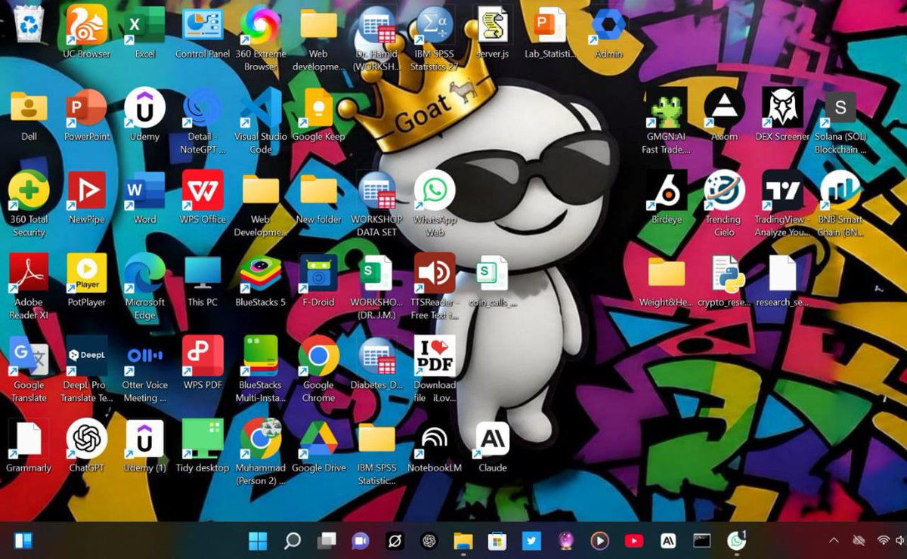Select the DeepL Pro Translate icon
Viewport: 907px width, 559px height.
(x=86, y=356)
